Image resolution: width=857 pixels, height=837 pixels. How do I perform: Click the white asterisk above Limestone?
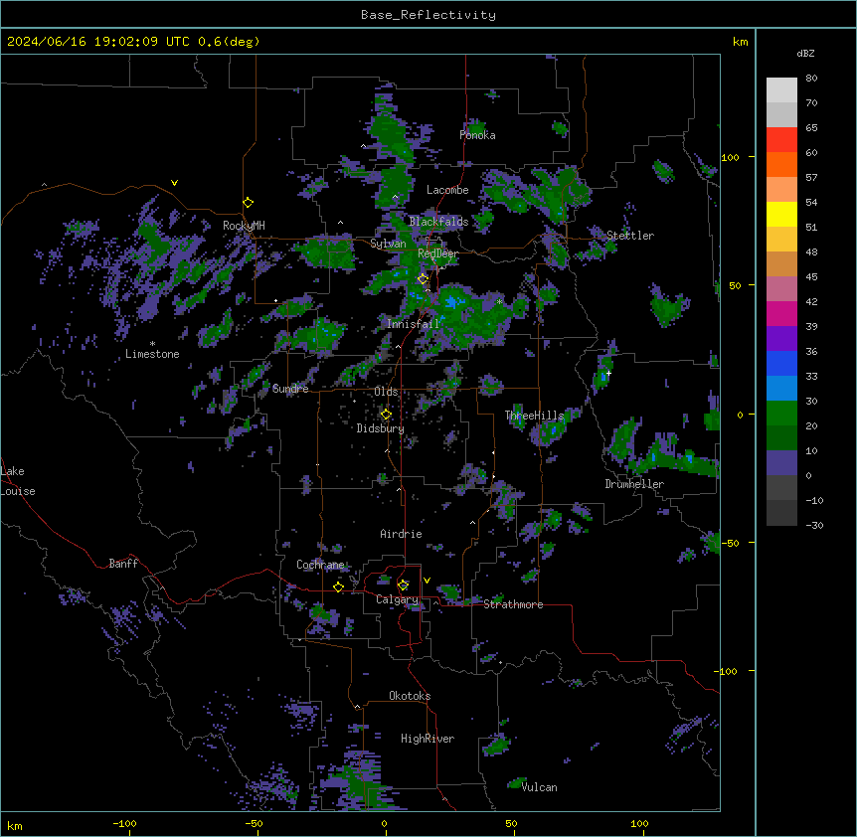[152, 344]
